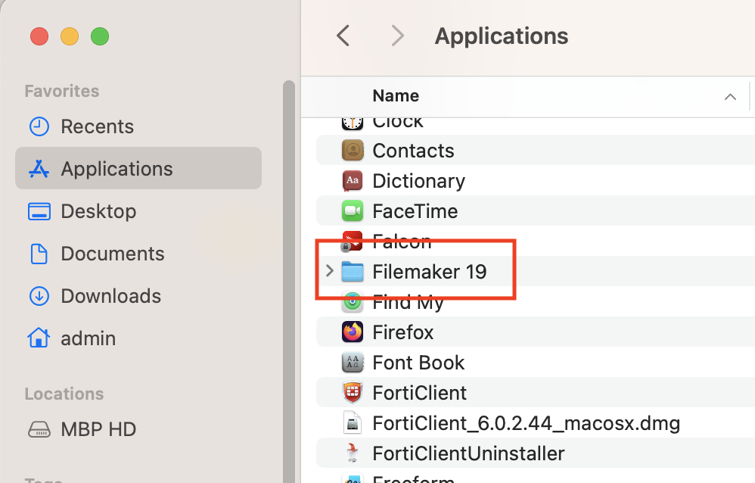
Task: Select the Dictionary app icon
Action: [x=353, y=181]
